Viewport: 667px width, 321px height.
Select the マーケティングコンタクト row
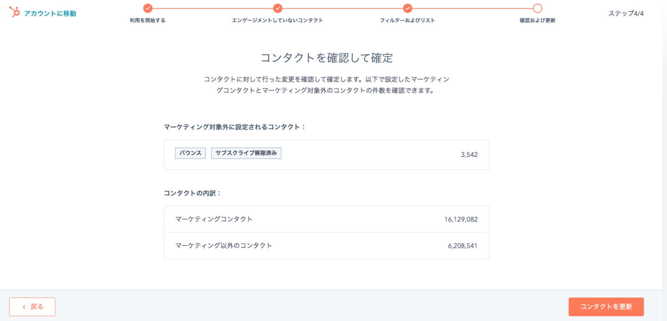coord(327,219)
